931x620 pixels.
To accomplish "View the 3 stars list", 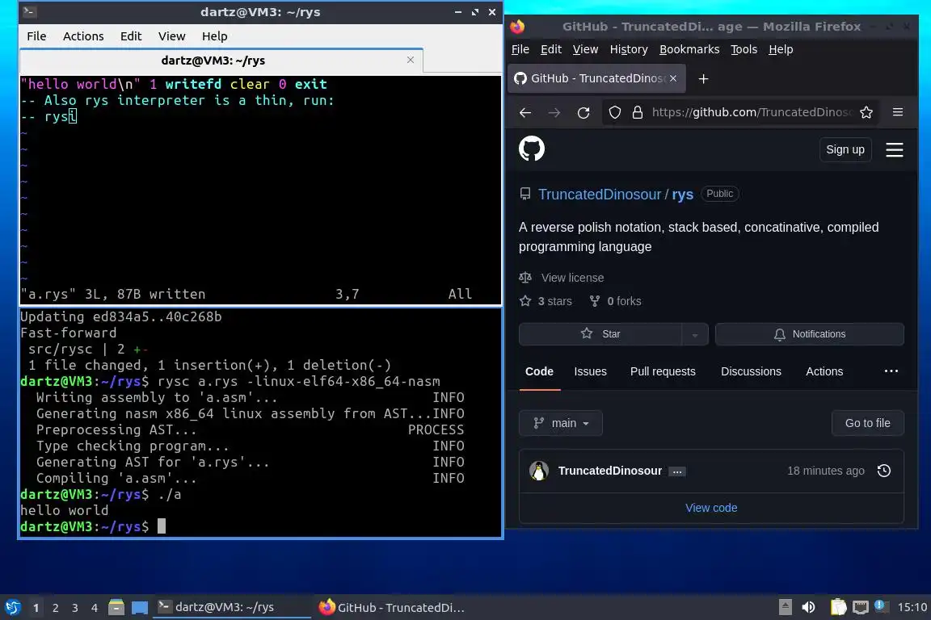I will 546,301.
